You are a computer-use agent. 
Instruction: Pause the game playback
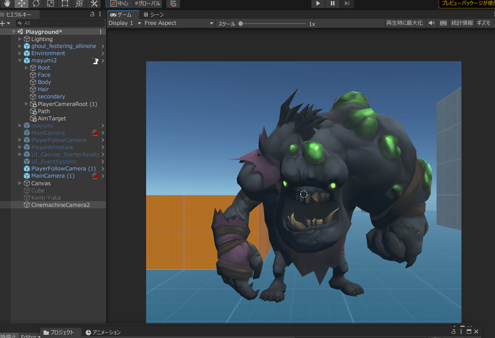tap(332, 4)
